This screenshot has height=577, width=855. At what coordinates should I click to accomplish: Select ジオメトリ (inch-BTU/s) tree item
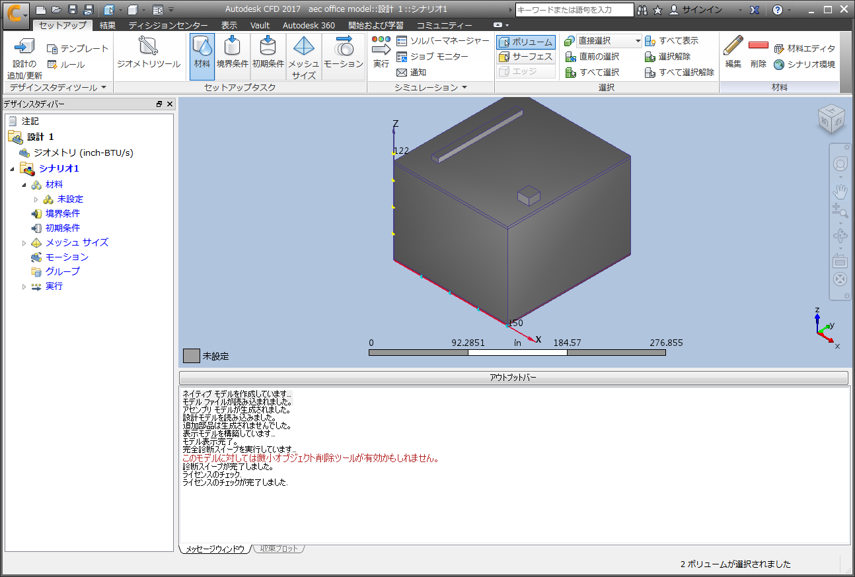pyautogui.click(x=83, y=153)
